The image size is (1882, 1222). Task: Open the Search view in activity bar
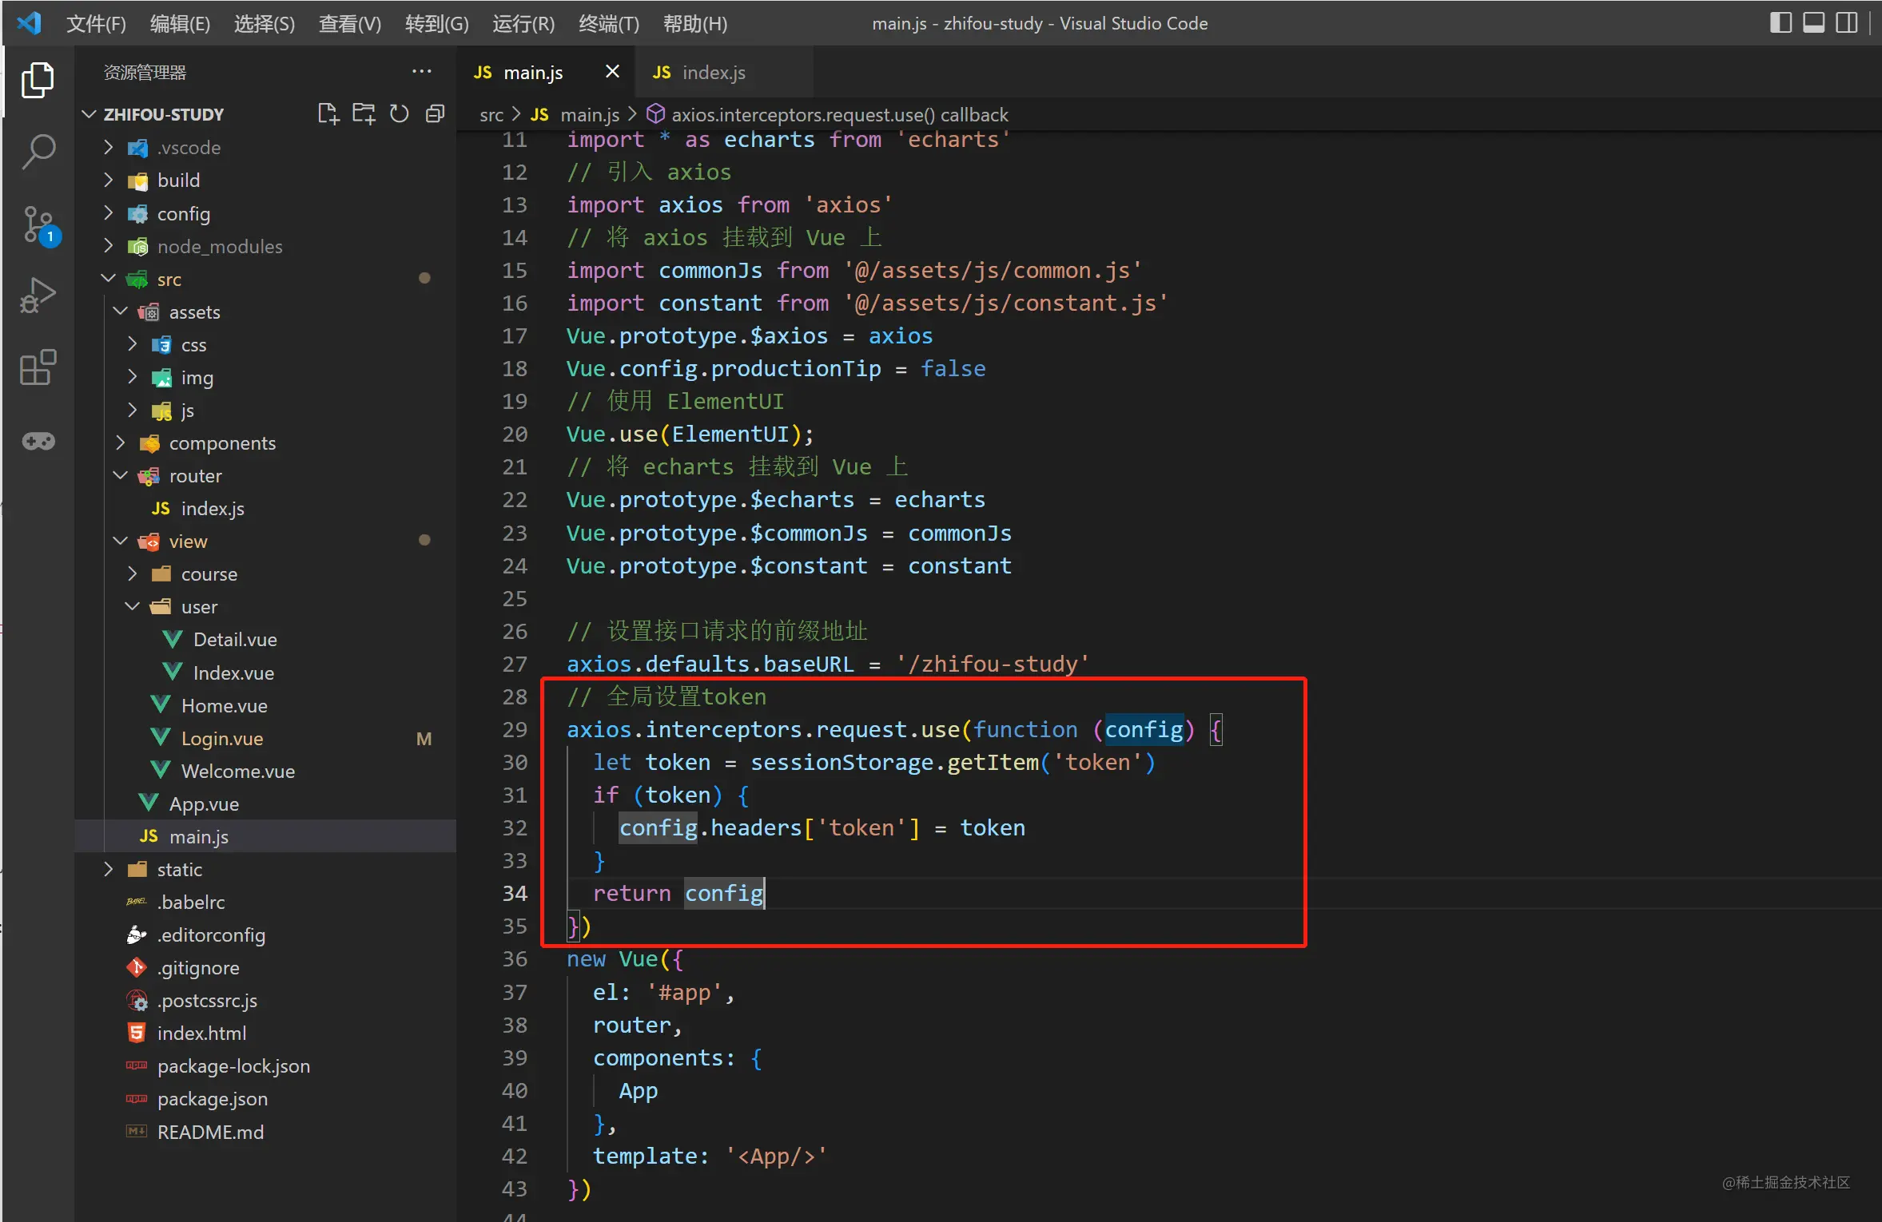(x=38, y=151)
